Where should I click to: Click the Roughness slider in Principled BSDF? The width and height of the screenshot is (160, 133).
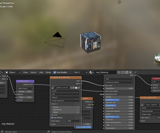tap(119, 105)
